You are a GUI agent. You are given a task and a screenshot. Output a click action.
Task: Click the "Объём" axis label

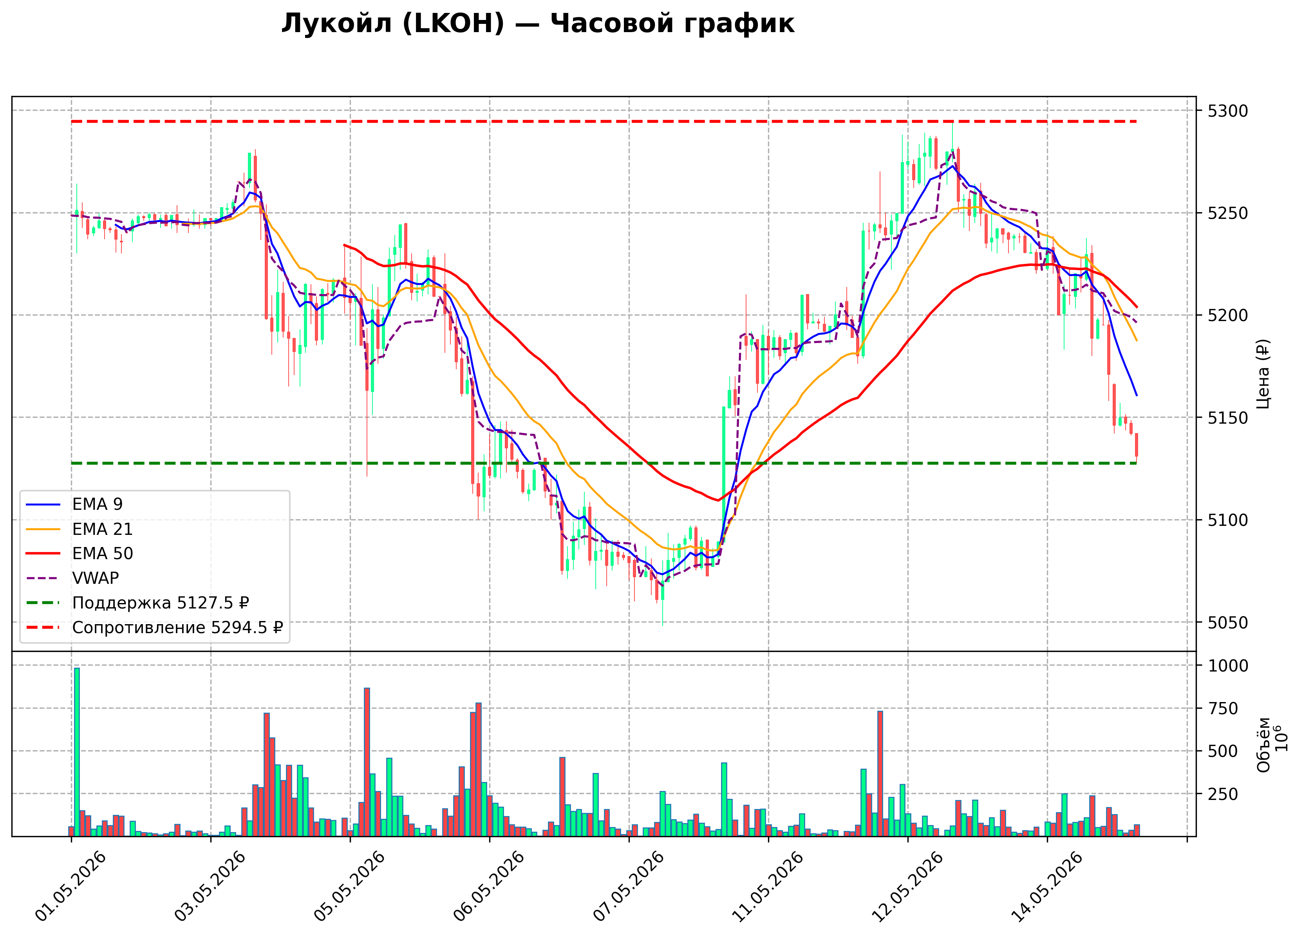tap(1263, 744)
